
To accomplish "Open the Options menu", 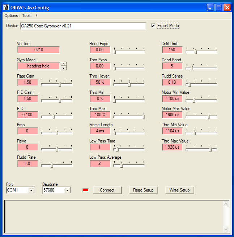I will (x=11, y=16).
